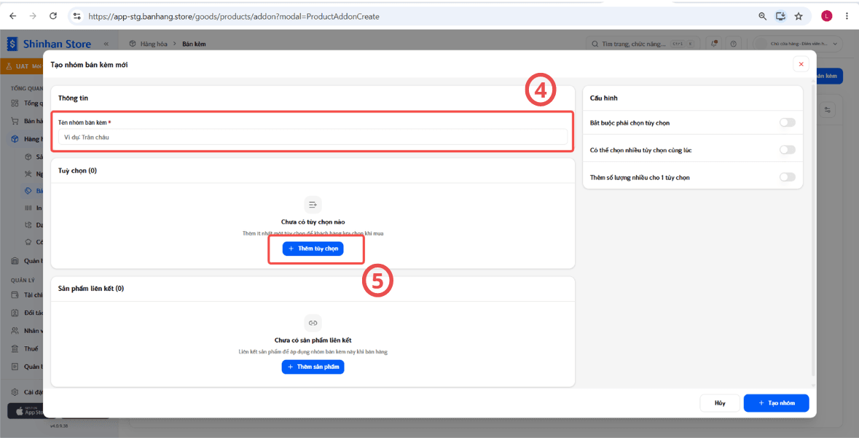Open Cài đặt settings in sidebar
This screenshot has height=438, width=859.
(x=27, y=392)
